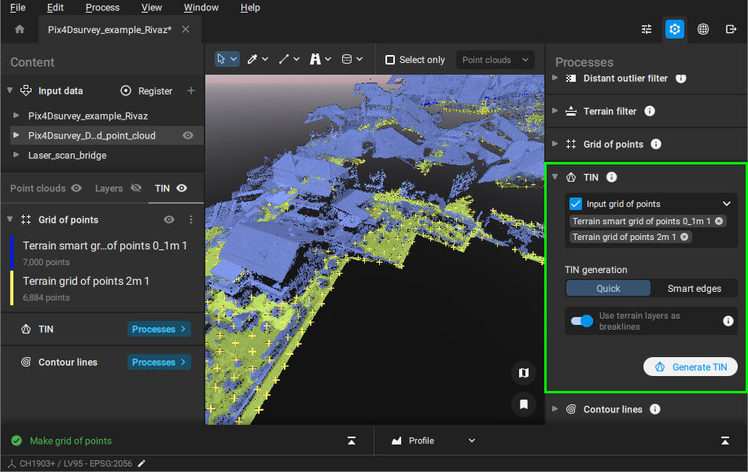Open info for TIN process
748x472 pixels.
point(611,178)
